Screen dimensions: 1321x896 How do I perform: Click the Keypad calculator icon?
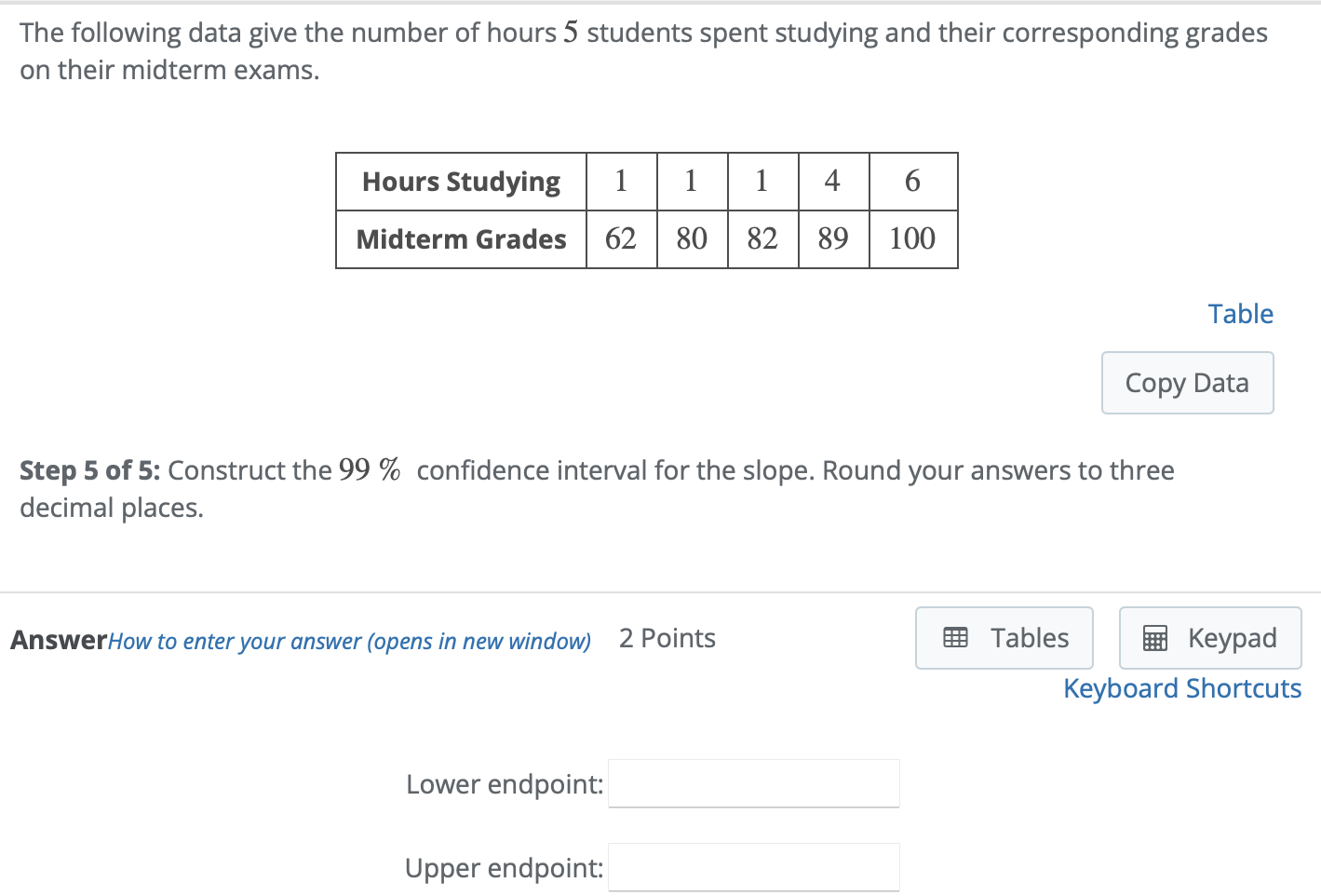pos(1154,637)
